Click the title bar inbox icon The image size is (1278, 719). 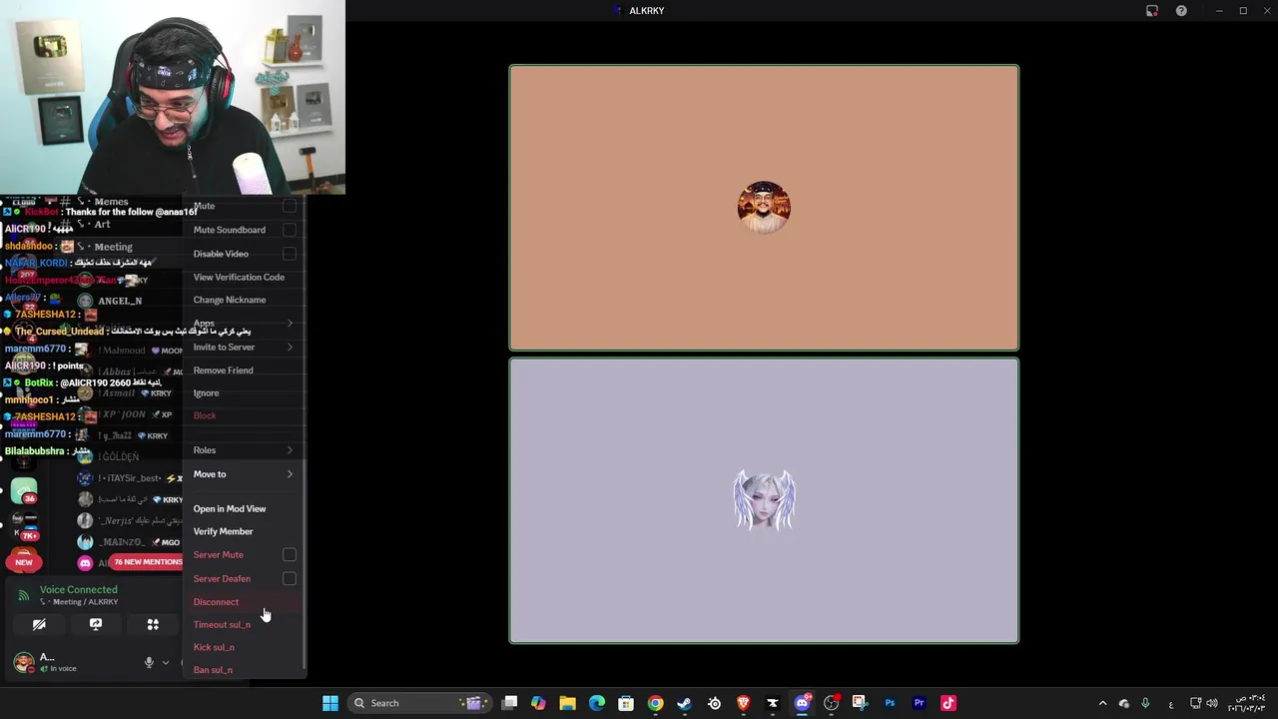click(x=1152, y=11)
